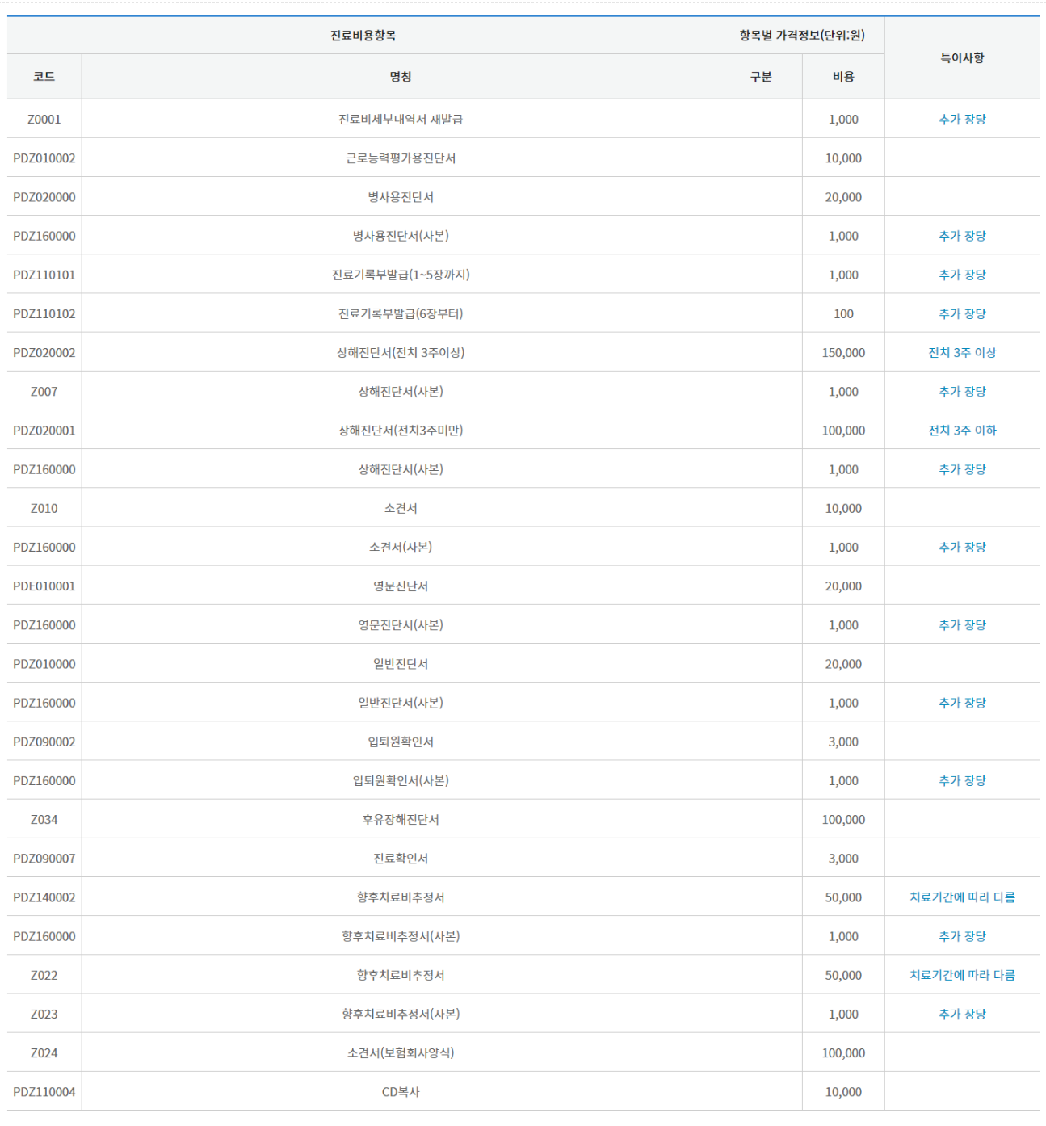
Task: Select code PDZ010000
Action: click(44, 664)
